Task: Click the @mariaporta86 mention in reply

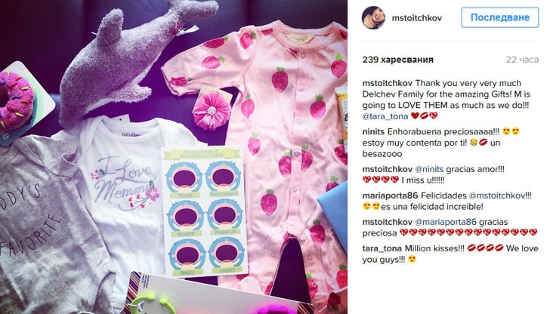Action: (446, 222)
